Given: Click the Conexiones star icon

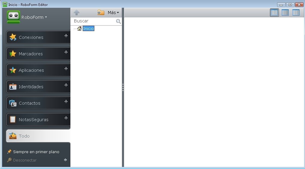Looking at the screenshot, I should (13, 37).
